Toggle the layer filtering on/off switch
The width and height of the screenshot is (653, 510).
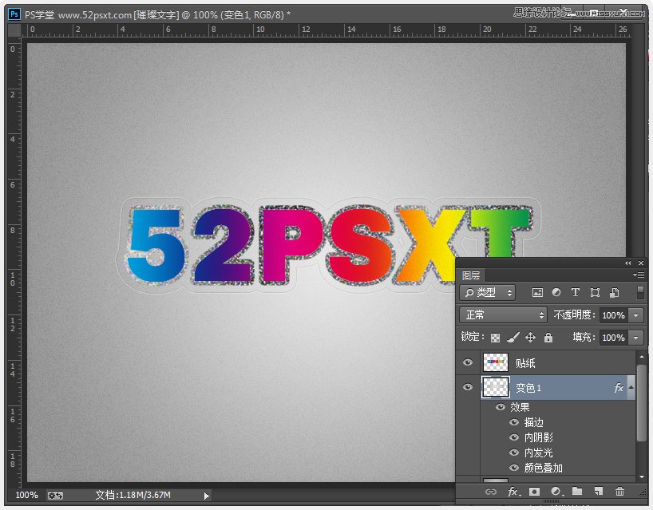click(640, 292)
